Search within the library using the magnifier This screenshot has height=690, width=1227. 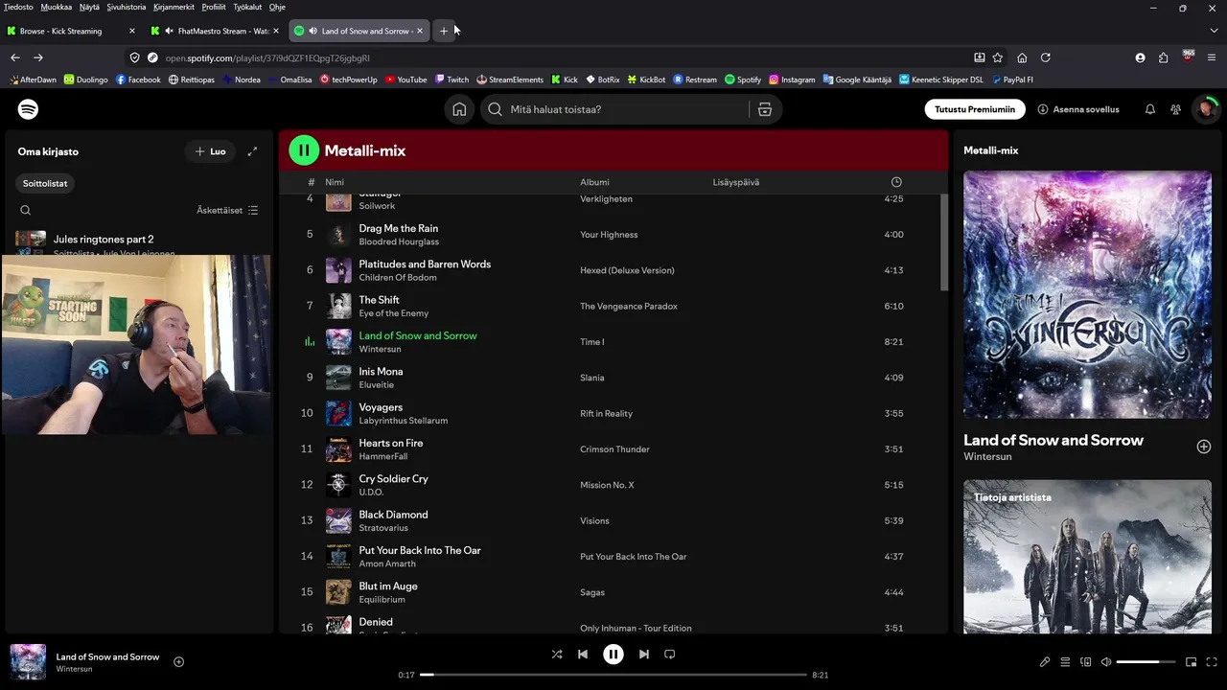point(26,210)
